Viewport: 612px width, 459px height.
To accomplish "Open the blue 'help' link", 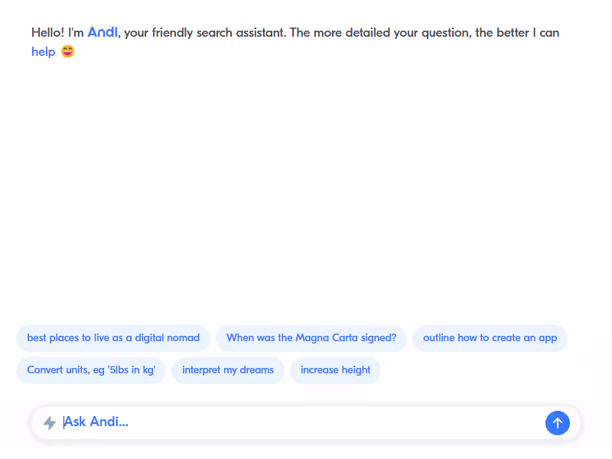I will pos(44,51).
